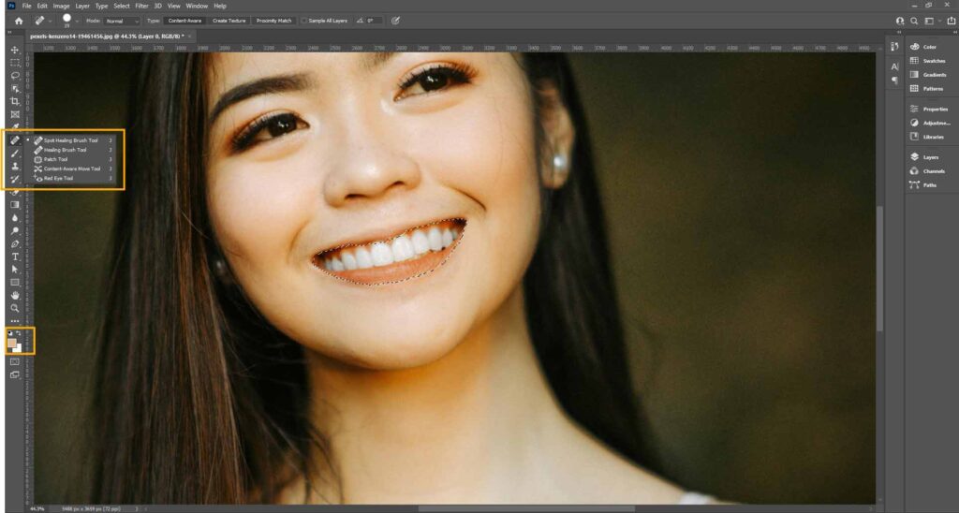The width and height of the screenshot is (959, 513).
Task: Open the Layer menu
Action: click(82, 6)
